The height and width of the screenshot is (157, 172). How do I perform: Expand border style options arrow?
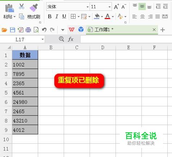(x=78, y=17)
